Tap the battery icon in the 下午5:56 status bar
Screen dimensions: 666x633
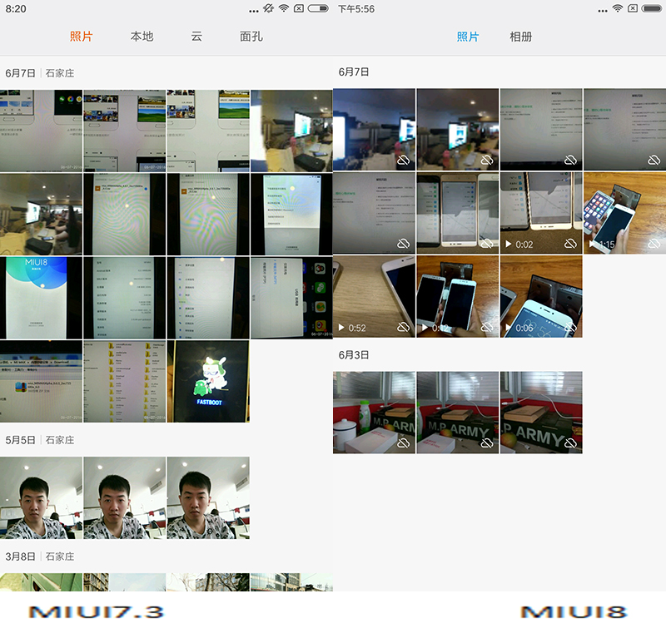pyautogui.click(x=652, y=8)
